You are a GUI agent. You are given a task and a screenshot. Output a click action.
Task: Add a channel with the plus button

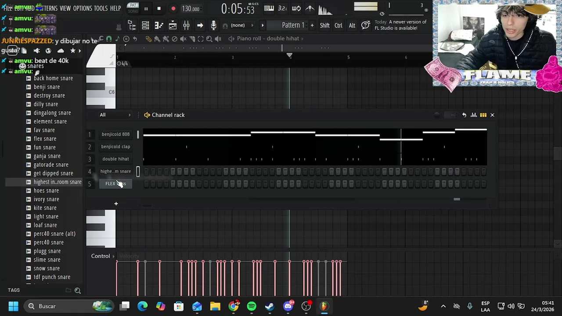(116, 204)
